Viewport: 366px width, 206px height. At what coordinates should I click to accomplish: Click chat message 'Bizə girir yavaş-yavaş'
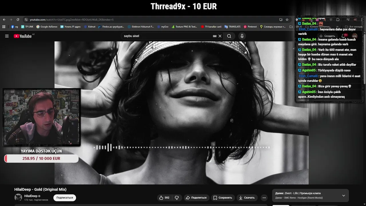(335, 86)
